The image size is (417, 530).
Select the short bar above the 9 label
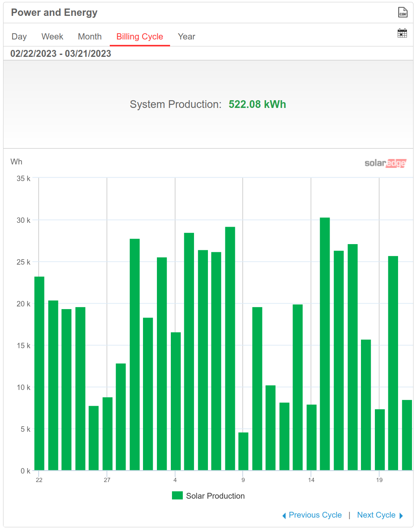tap(243, 451)
